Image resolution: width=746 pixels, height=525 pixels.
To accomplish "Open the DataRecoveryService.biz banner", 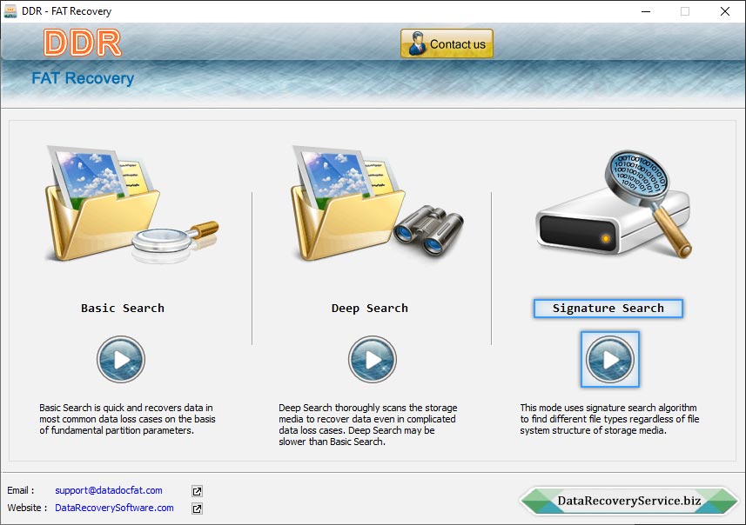I will (x=629, y=501).
